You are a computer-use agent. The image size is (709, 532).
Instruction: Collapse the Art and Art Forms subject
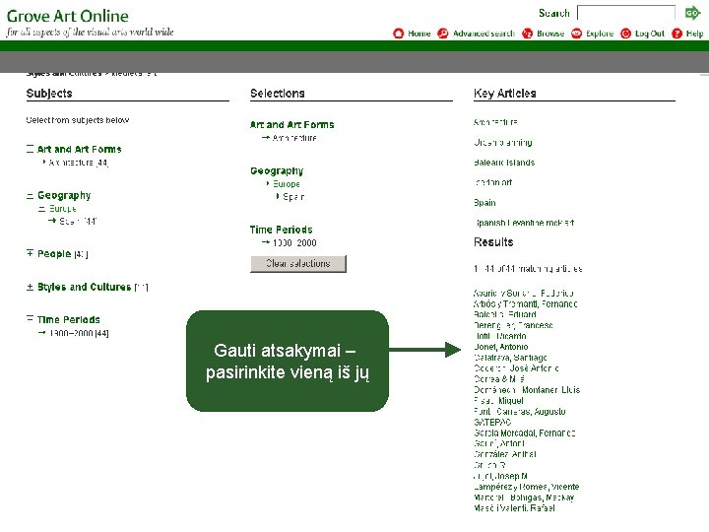[x=30, y=149]
